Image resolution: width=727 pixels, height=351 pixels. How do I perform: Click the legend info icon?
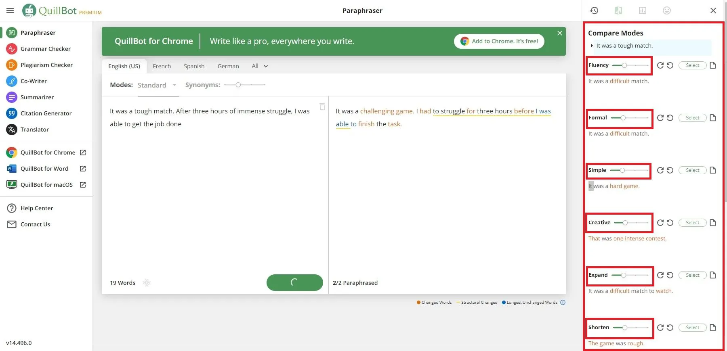click(x=563, y=303)
